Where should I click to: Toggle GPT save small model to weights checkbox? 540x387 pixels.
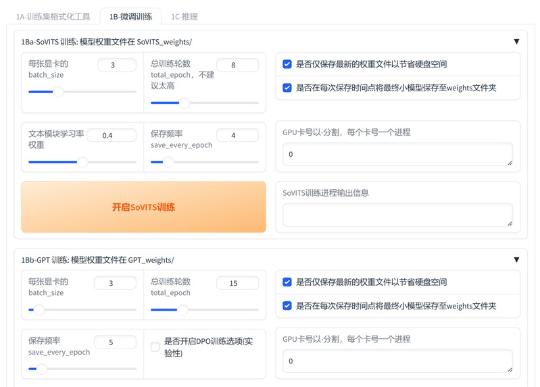click(x=287, y=306)
